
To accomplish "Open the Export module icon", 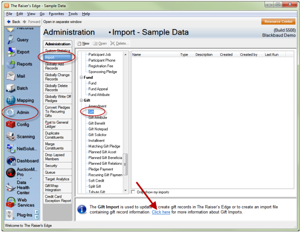I will [11, 52].
